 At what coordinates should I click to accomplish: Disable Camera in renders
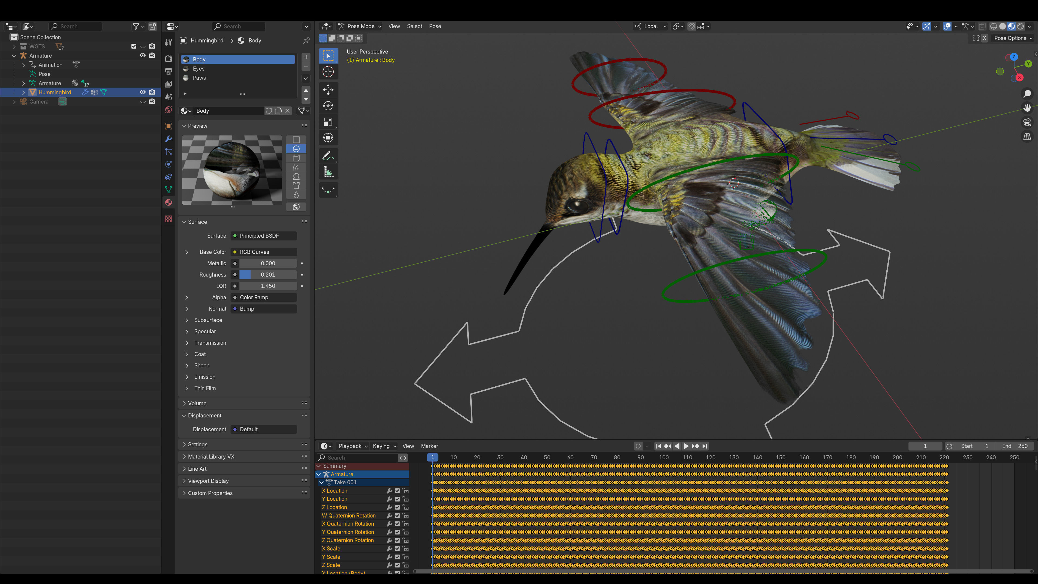pyautogui.click(x=152, y=102)
